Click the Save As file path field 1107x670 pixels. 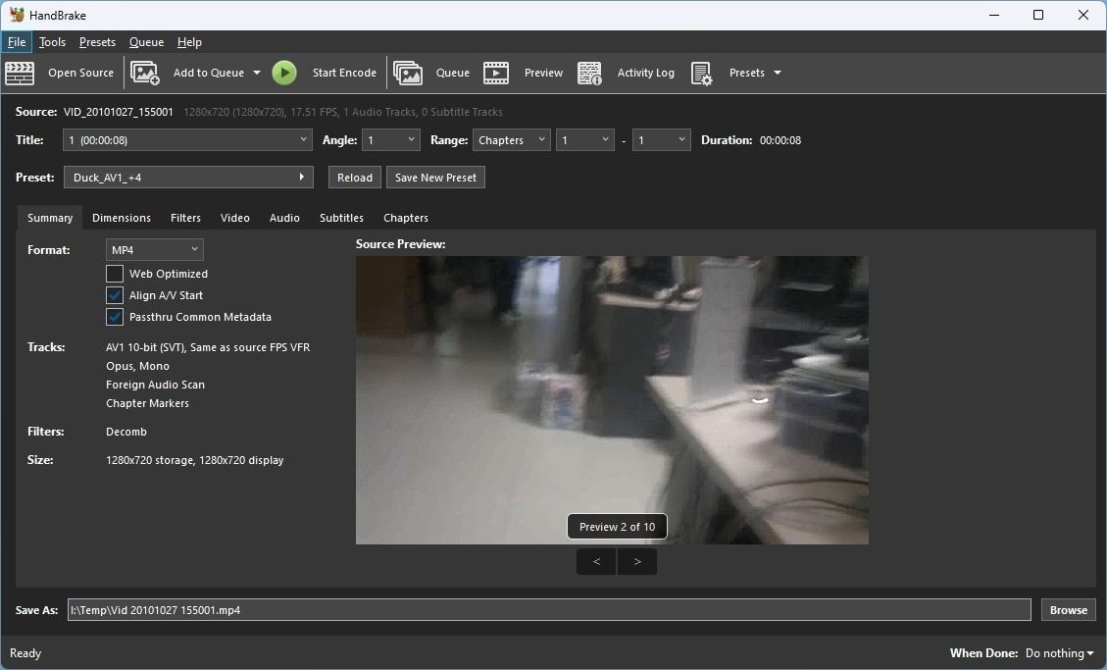pyautogui.click(x=549, y=610)
